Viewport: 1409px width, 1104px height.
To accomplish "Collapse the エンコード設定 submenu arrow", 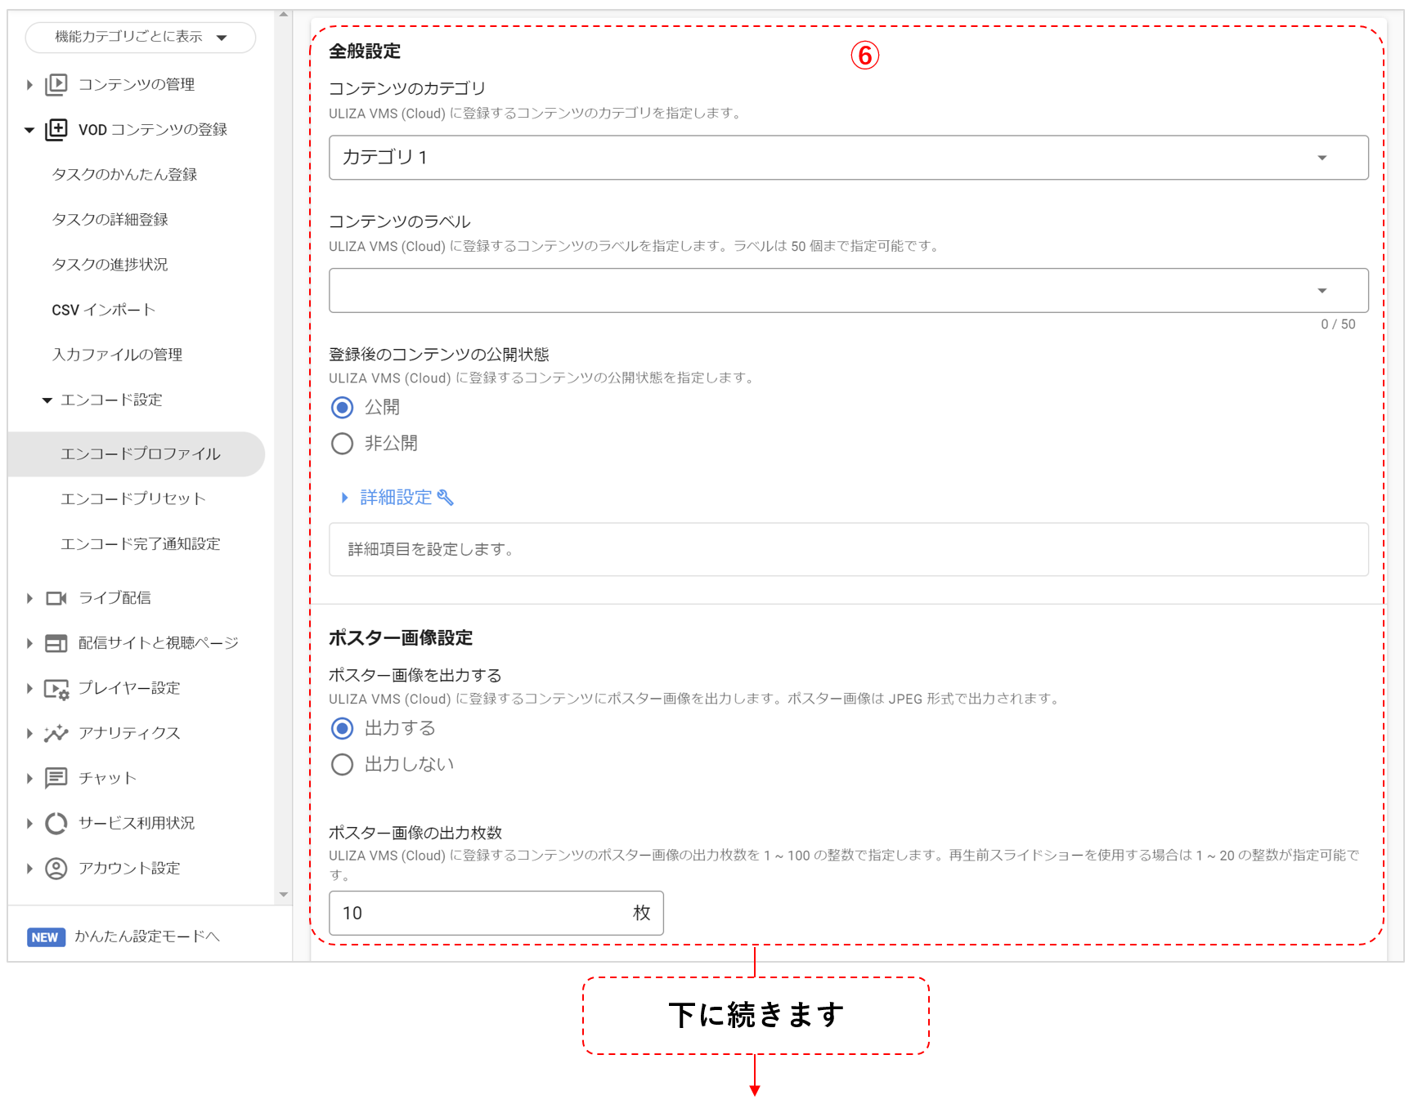I will 47,400.
